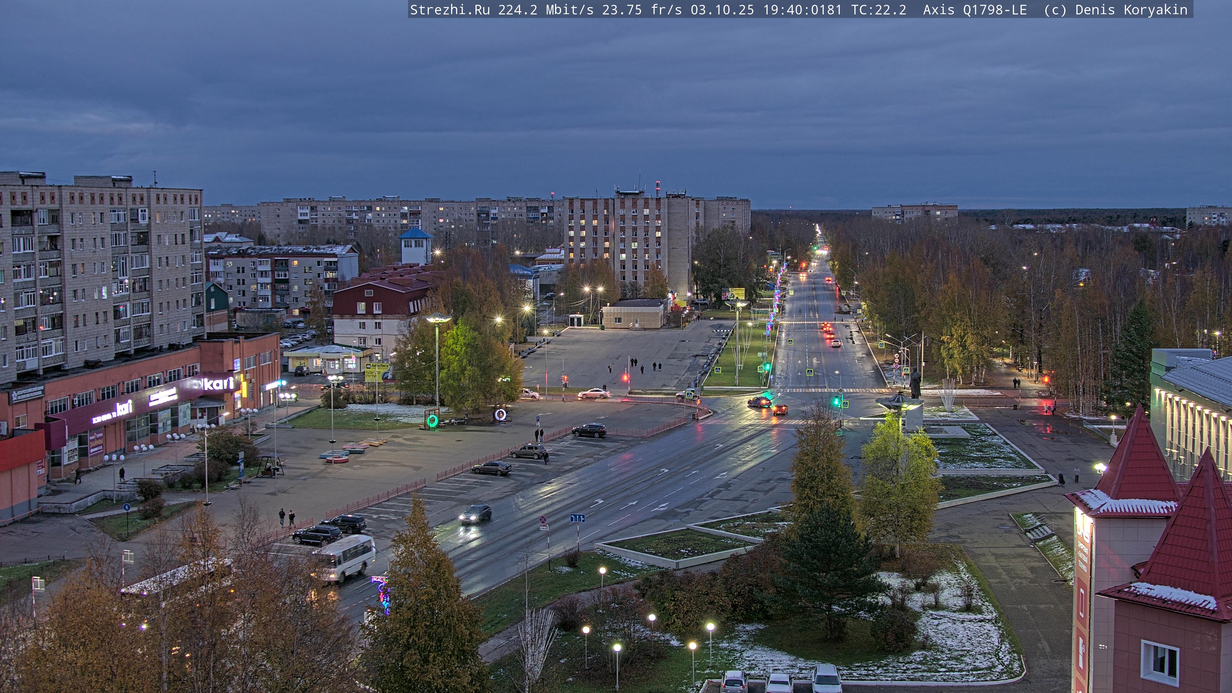Click the Strezhi.Ru text in overlay
1232x693 pixels.
449,10
